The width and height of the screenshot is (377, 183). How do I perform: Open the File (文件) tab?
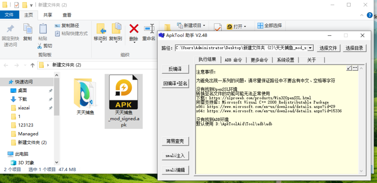coord(9,15)
